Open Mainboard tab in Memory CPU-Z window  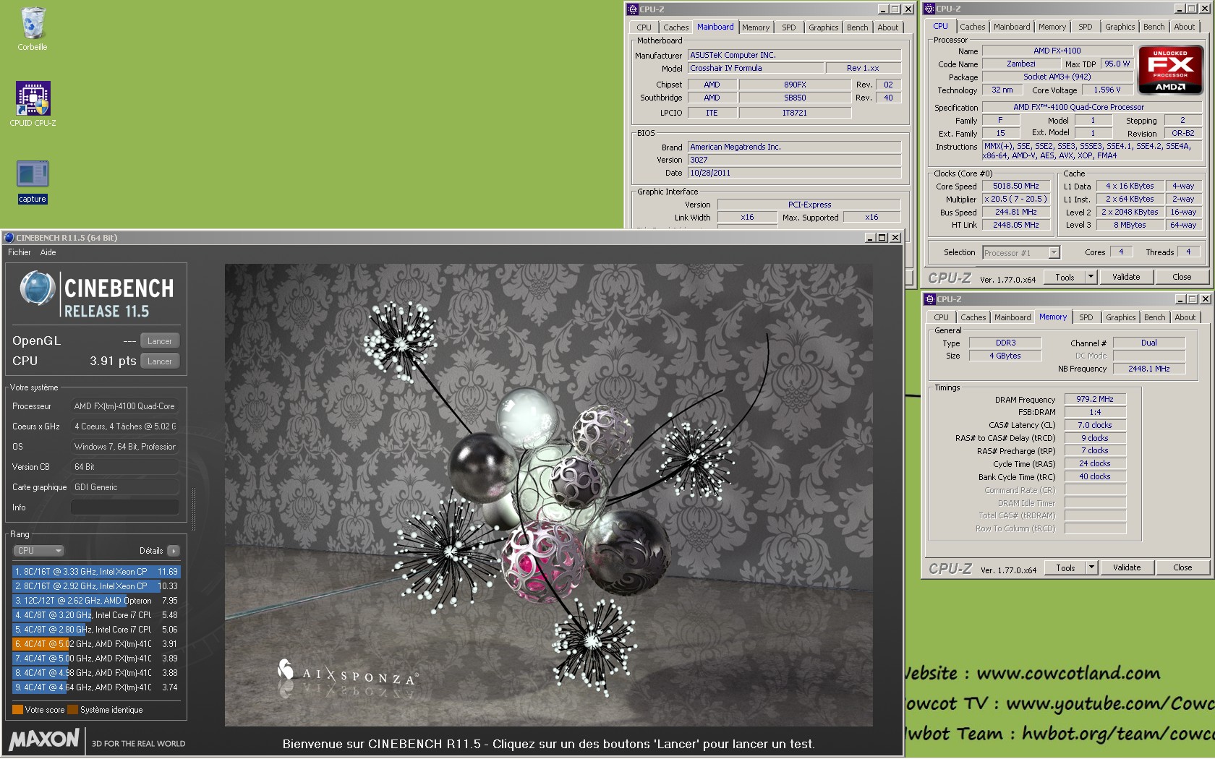tap(1012, 317)
